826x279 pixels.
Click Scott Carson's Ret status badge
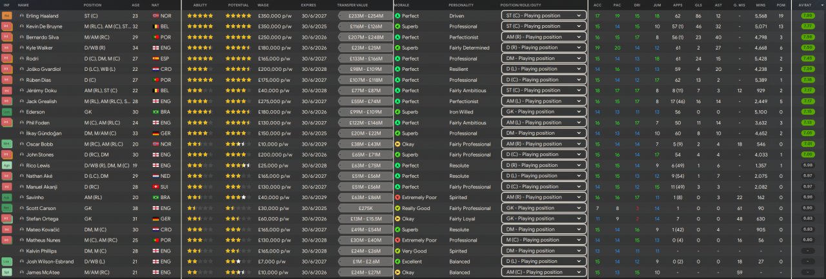[x=7, y=208]
